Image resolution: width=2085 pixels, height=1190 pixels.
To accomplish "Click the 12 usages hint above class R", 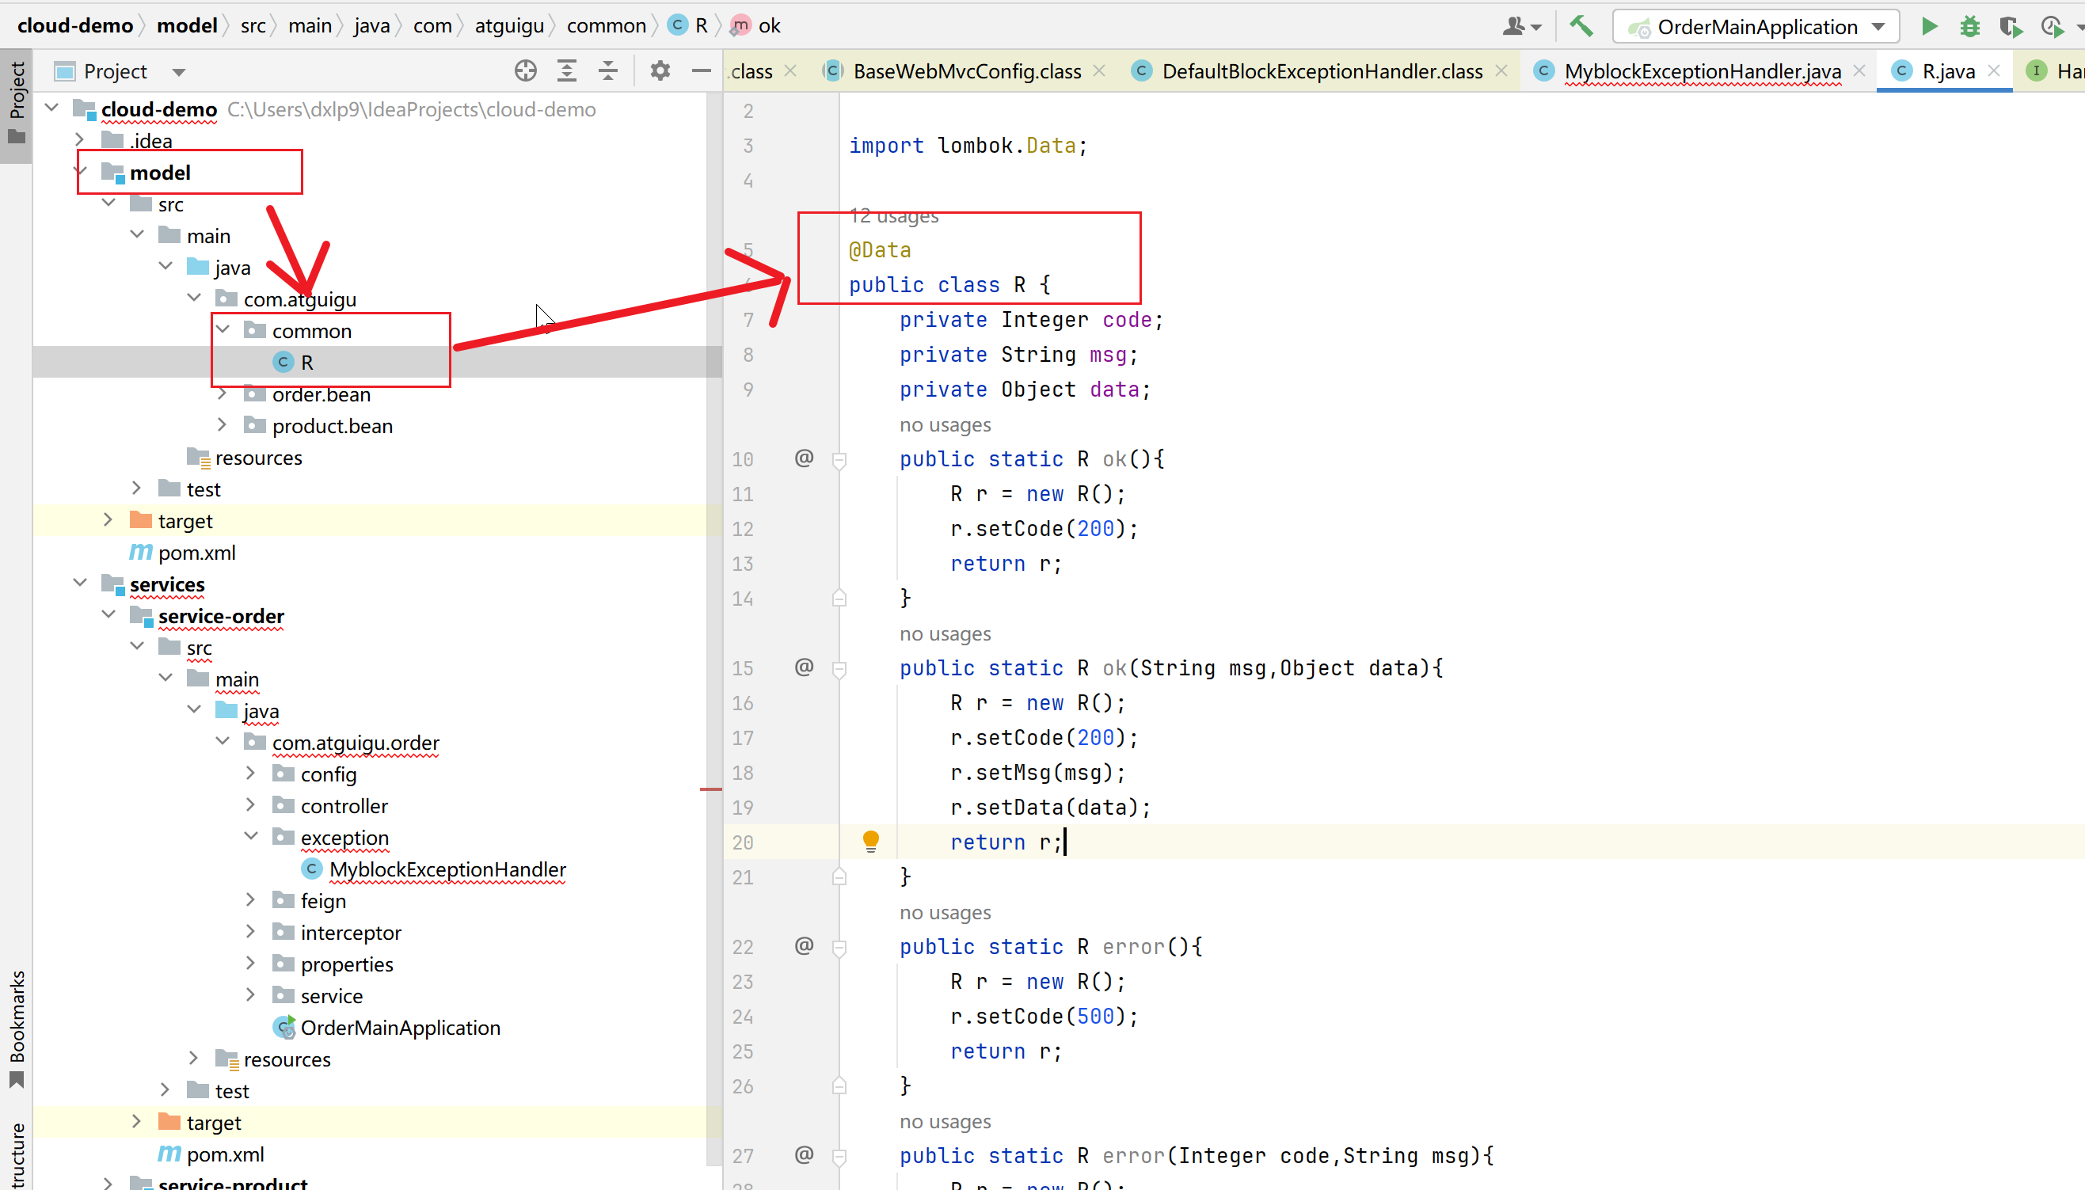I will click(893, 216).
